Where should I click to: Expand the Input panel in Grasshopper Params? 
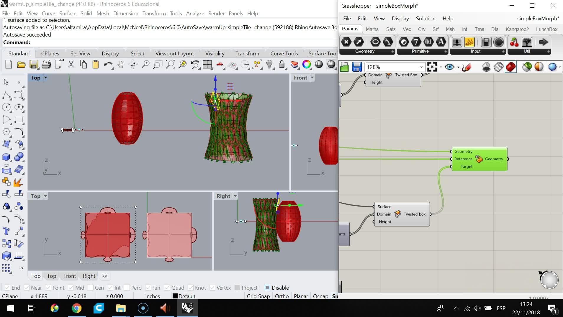click(503, 52)
